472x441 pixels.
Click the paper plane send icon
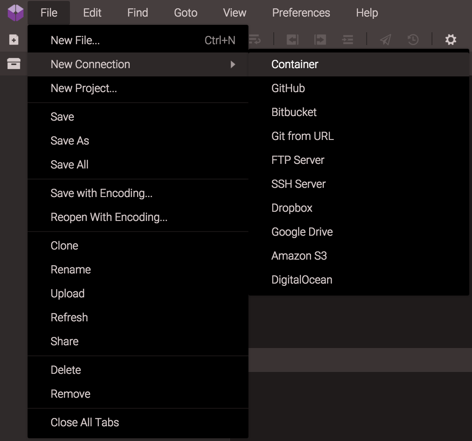point(386,40)
